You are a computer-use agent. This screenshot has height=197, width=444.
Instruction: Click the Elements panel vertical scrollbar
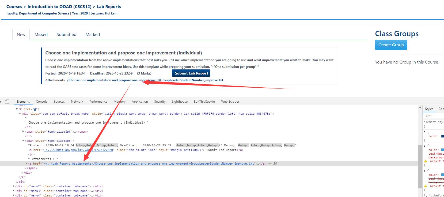(x=420, y=166)
